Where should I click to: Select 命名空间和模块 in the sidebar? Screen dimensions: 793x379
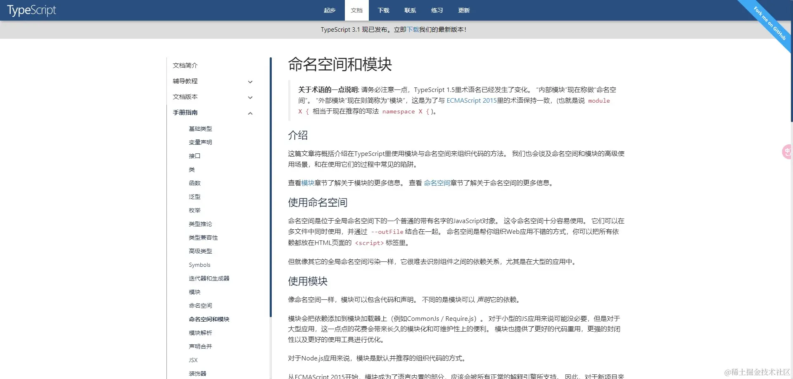point(209,319)
